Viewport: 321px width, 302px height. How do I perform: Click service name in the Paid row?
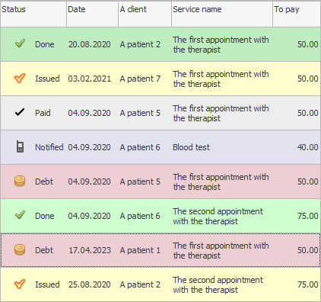point(221,113)
